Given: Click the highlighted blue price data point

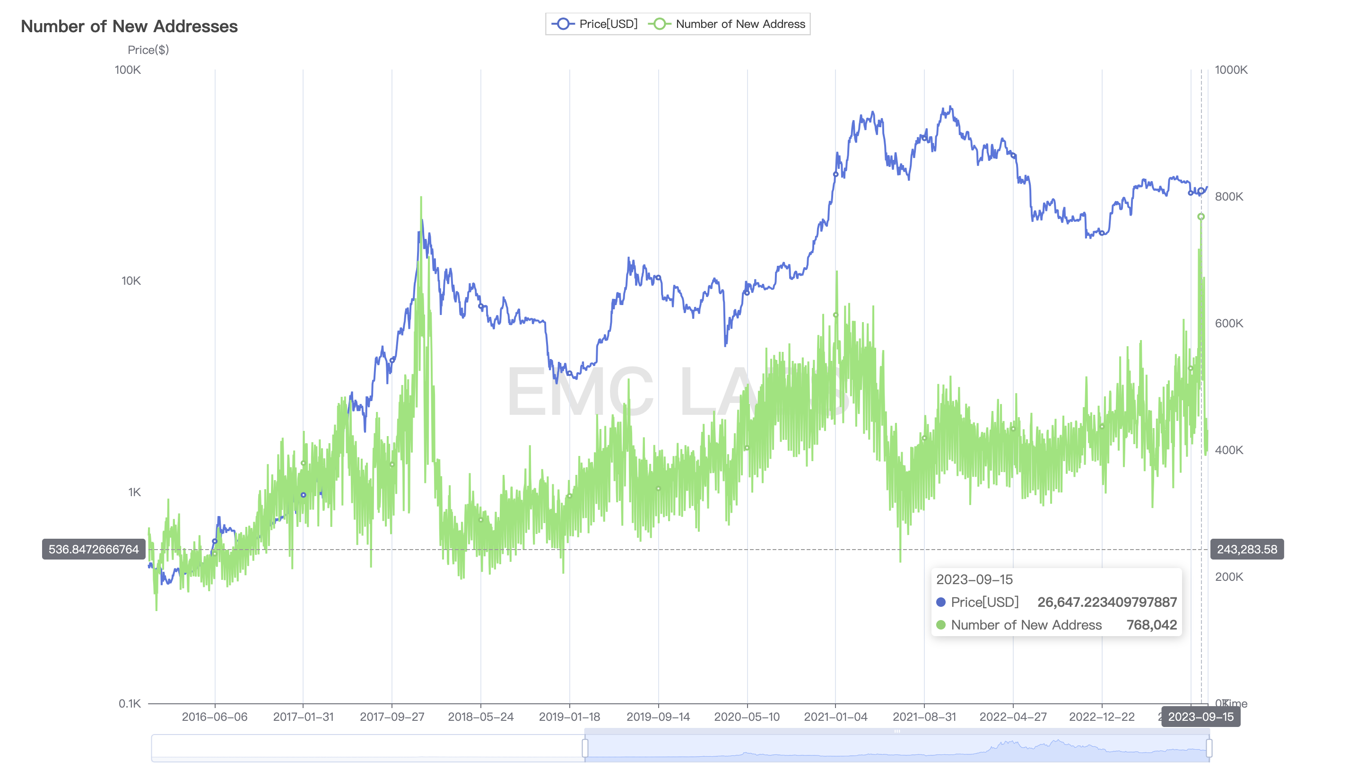Looking at the screenshot, I should point(1201,191).
